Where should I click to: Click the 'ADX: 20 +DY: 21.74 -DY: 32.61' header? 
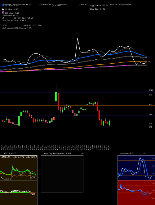pos(19,157)
